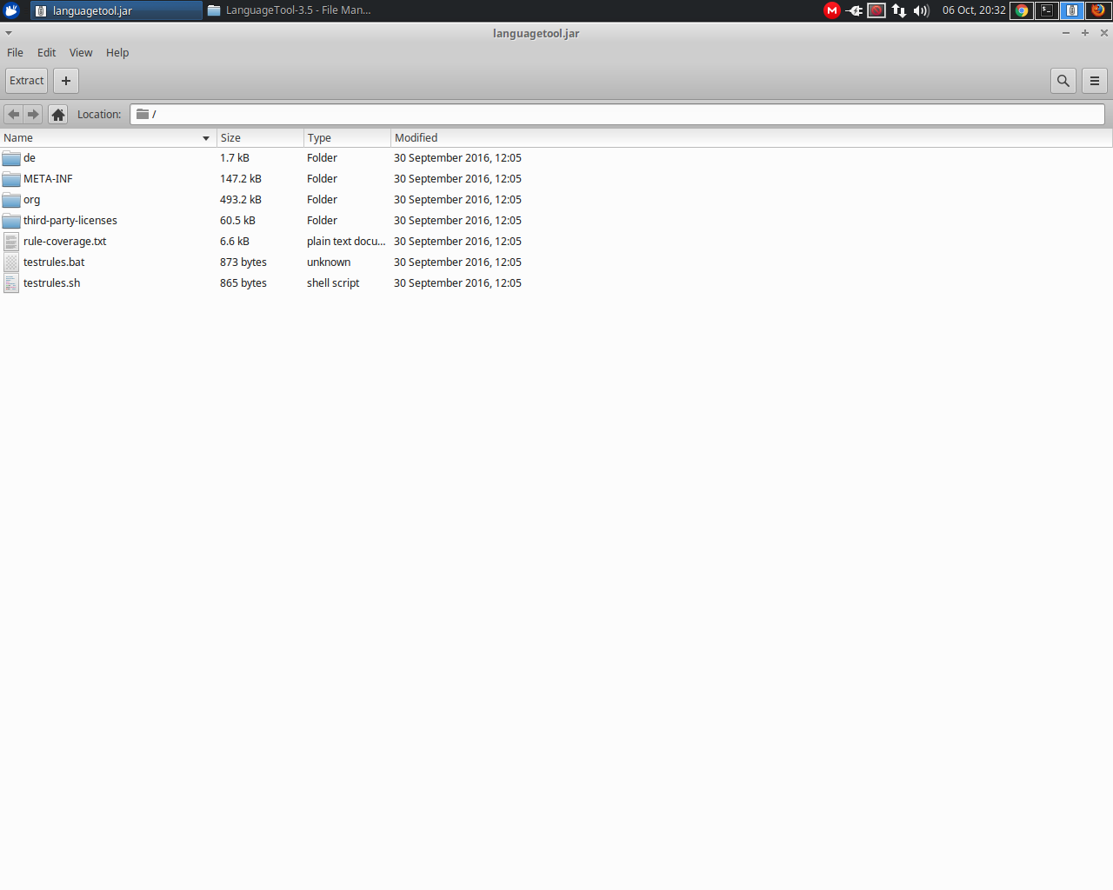1113x890 pixels.
Task: Launch Google Chrome from the panel
Action: [1022, 10]
